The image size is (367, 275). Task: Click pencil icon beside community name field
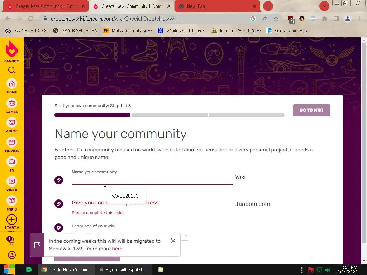59,180
